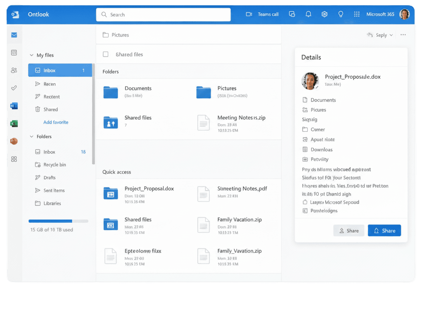The width and height of the screenshot is (421, 327).
Task: Open Shared files item under Quick access
Action: coord(128,226)
